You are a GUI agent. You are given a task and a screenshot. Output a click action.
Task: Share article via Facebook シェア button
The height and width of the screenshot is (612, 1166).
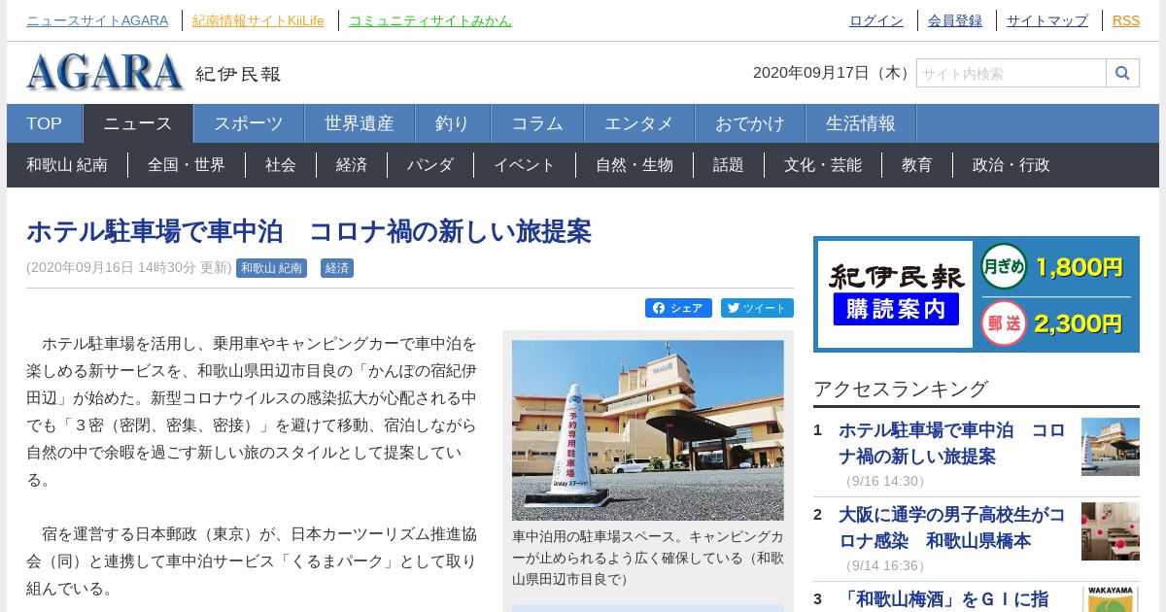[678, 308]
